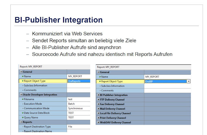
Task: Open the OraBIP Report Object Type dropdown arrow
Action: click(189, 82)
